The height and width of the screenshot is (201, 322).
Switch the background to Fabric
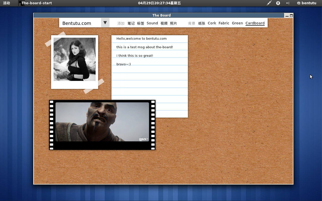click(224, 23)
